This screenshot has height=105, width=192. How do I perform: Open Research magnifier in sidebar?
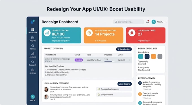[32, 62]
